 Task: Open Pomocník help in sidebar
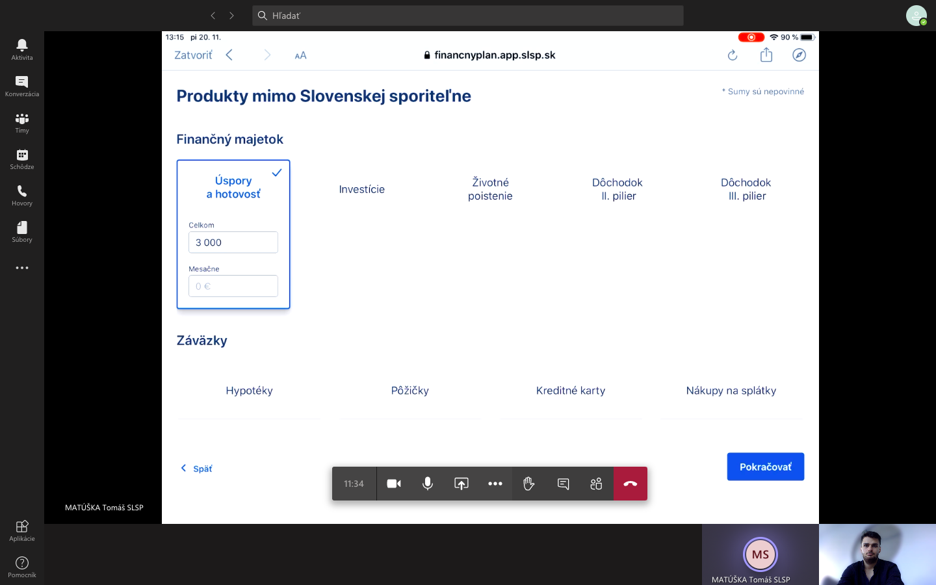click(x=22, y=566)
